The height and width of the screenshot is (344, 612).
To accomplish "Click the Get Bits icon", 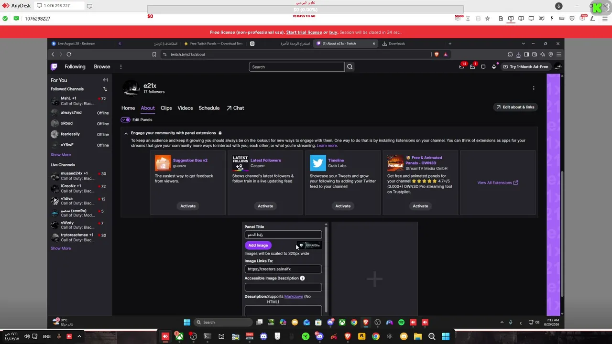I will coord(494,67).
